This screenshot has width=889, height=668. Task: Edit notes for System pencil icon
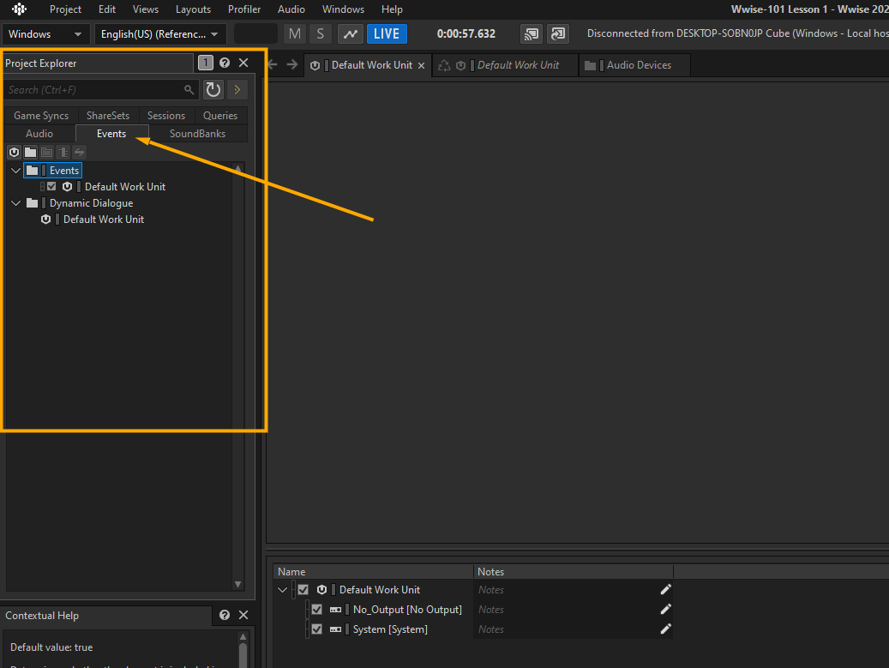point(665,629)
